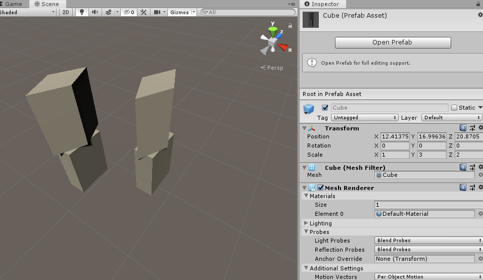This screenshot has width=483, height=280.
Task: Toggle Gizmos button in scene toolbar
Action: [x=179, y=12]
